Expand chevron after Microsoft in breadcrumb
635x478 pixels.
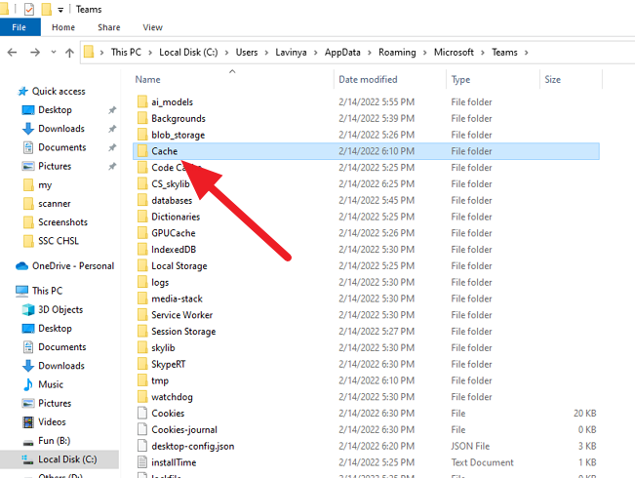pyautogui.click(x=483, y=53)
